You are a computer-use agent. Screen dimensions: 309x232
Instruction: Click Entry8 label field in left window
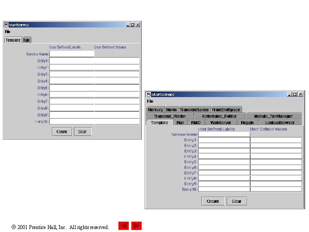[72, 108]
